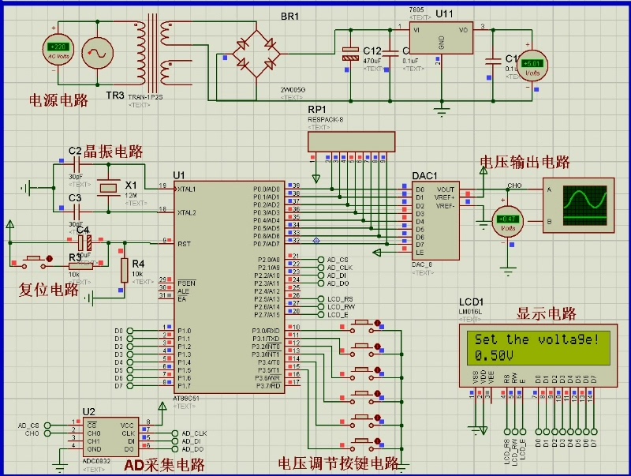Screen dimensions: 631x476
Task: Select the ADC0832 chip U2
Action: pyautogui.click(x=110, y=437)
